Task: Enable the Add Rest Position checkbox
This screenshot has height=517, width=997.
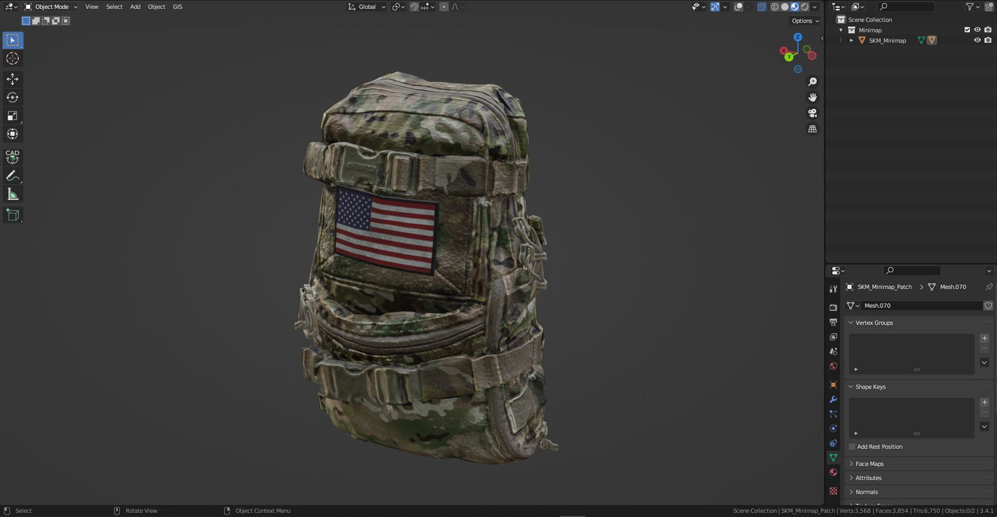Action: [x=852, y=447]
